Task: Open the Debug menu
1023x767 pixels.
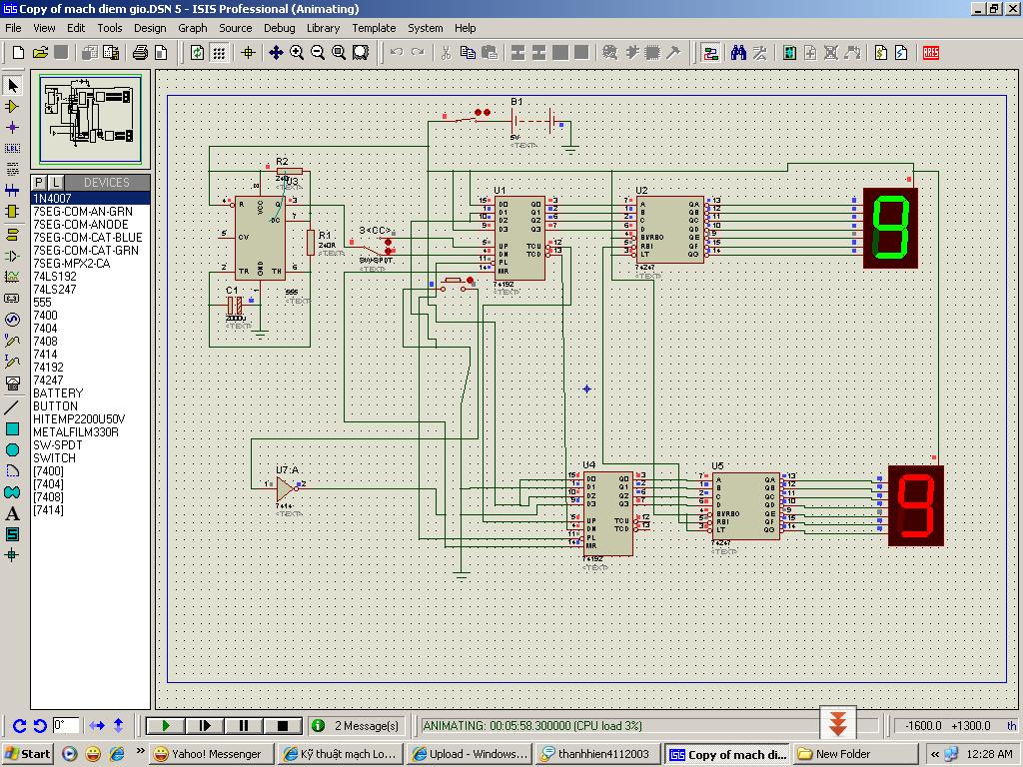Action: tap(279, 28)
